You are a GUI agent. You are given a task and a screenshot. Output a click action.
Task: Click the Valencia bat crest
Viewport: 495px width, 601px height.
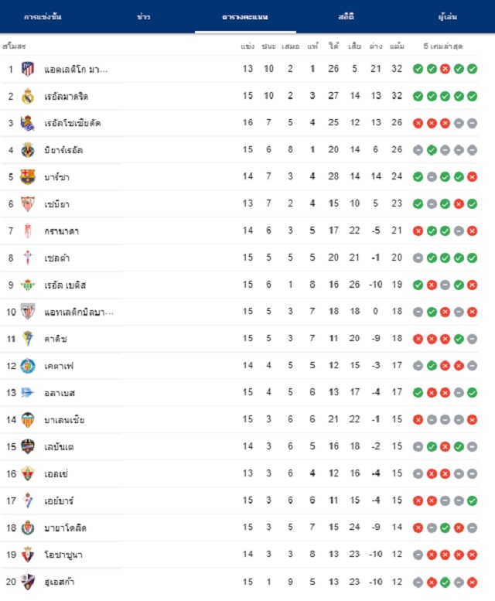[x=28, y=420]
